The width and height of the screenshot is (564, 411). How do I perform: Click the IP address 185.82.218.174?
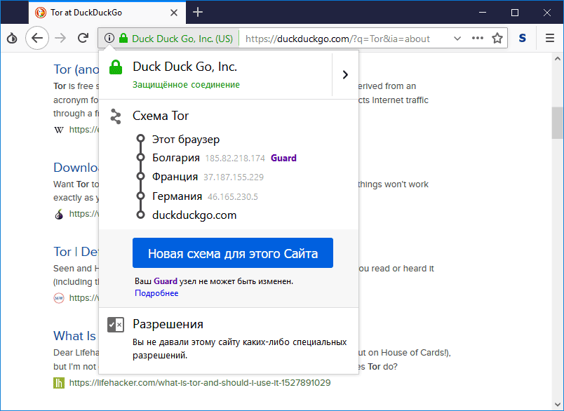pos(235,159)
